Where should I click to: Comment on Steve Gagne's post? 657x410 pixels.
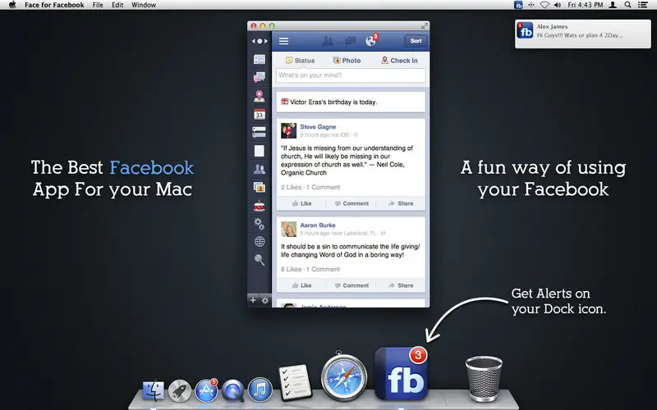coord(351,203)
